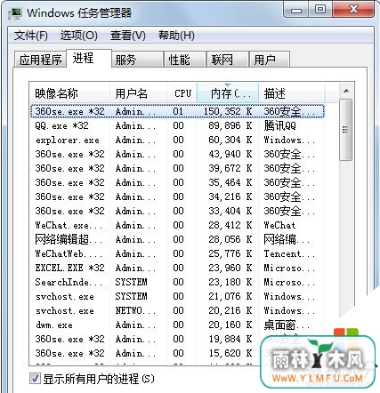Select 360se.exe row with 34,216 K
The height and width of the screenshot is (393, 380).
tap(177, 196)
